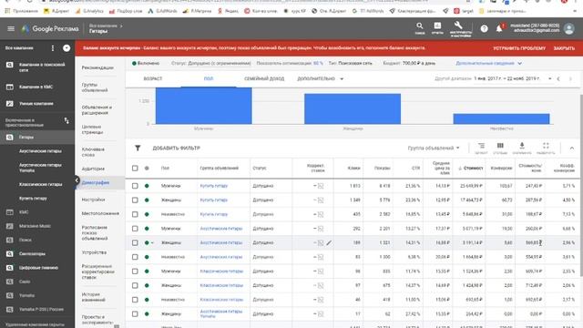
Task: Click the sort arrows icon for enabled campaigns
Action: 66,121
